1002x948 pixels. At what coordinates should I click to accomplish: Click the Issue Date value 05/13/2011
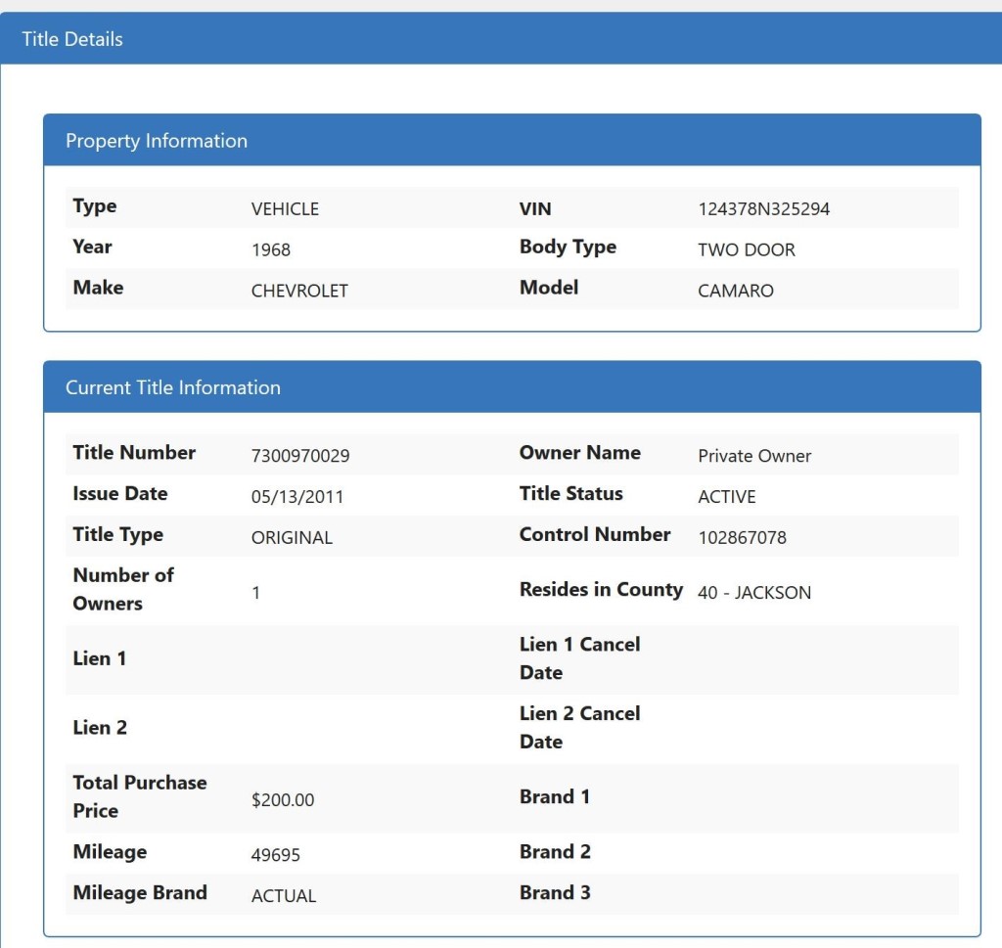pos(297,496)
